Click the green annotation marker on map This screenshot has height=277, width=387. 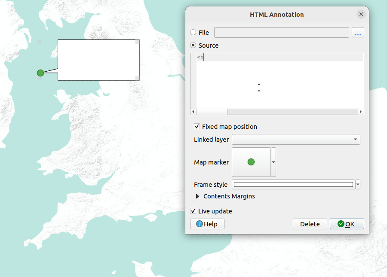point(40,73)
